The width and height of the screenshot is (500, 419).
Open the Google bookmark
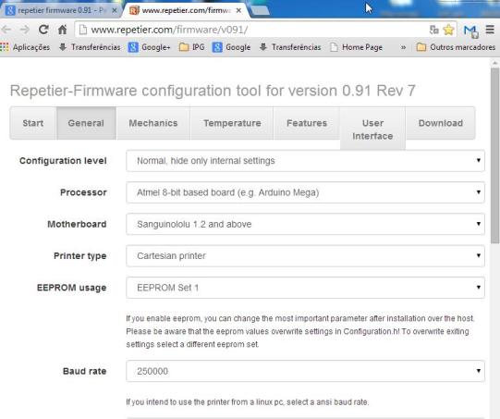231,47
